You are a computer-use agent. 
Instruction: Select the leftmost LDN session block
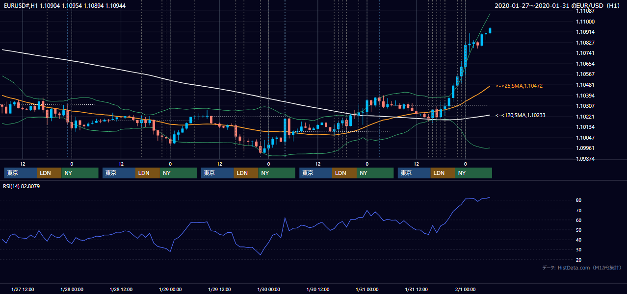click(x=49, y=173)
